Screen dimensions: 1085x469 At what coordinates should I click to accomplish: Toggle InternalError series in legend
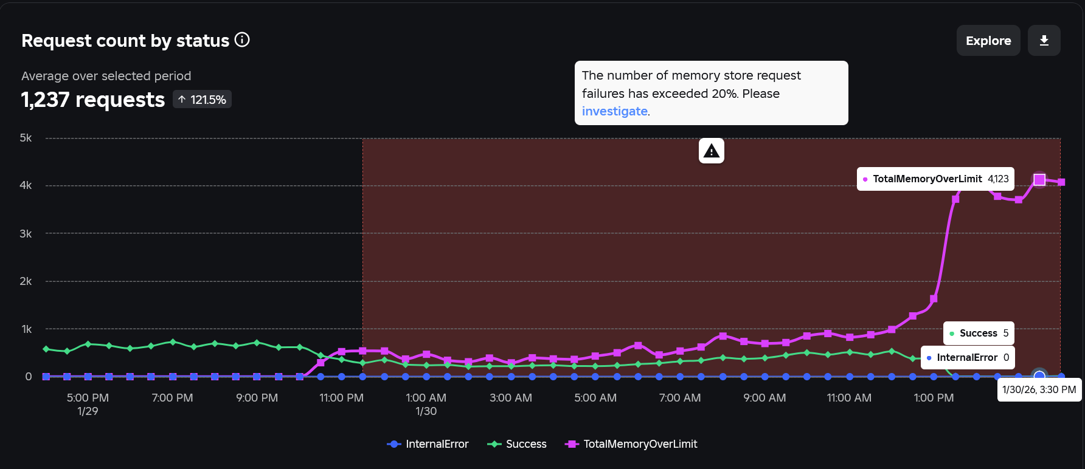point(428,444)
